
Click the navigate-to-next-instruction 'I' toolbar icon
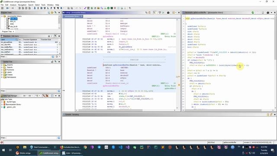(x=38, y=8)
